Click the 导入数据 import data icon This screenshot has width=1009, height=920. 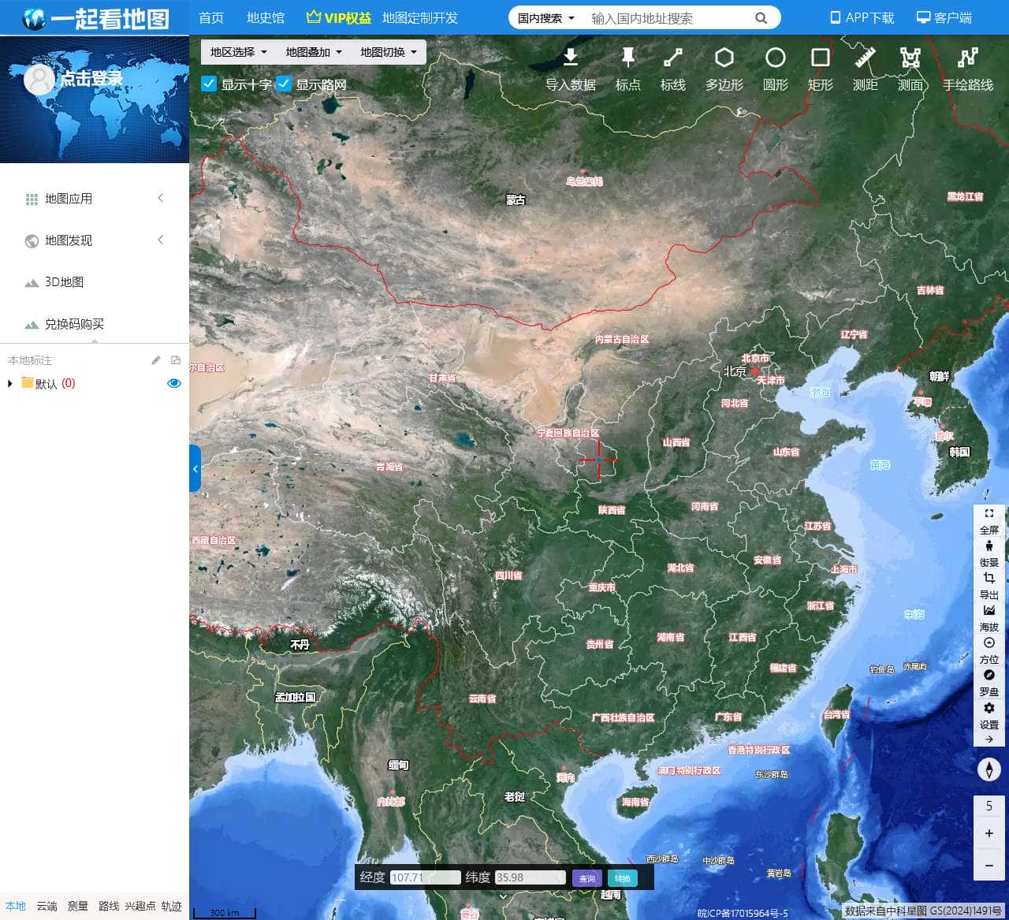tap(570, 59)
